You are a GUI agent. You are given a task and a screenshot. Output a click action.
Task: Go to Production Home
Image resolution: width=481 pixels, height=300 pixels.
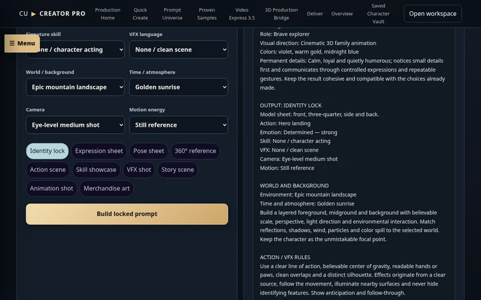click(108, 14)
